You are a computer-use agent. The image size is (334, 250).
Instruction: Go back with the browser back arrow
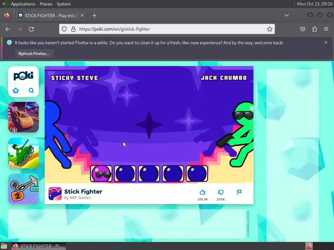pos(8,29)
